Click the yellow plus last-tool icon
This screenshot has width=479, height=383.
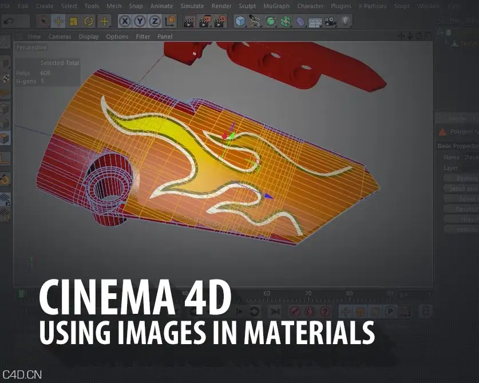click(105, 21)
